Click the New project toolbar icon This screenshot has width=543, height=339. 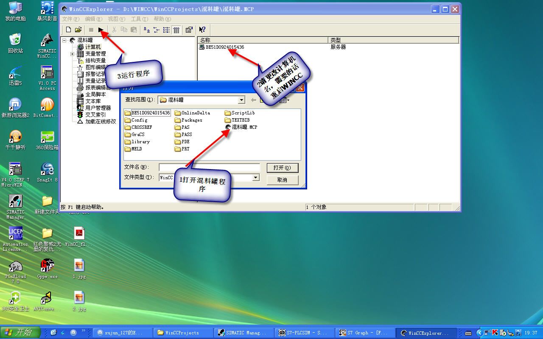(x=68, y=30)
